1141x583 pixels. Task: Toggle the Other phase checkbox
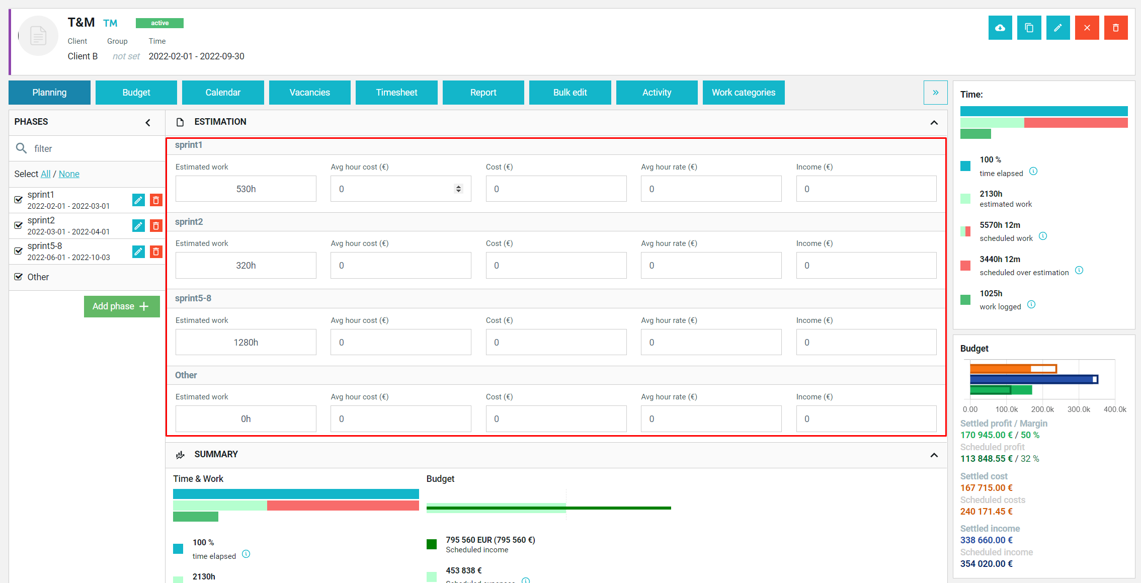pos(19,277)
